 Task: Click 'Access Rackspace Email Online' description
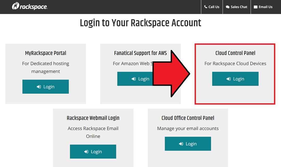pos(93,132)
